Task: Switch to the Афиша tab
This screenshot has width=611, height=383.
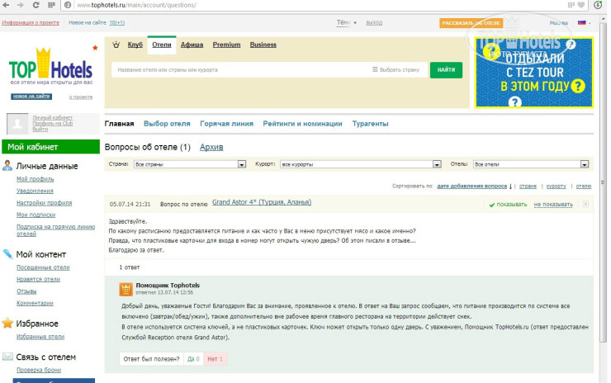Action: 192,45
